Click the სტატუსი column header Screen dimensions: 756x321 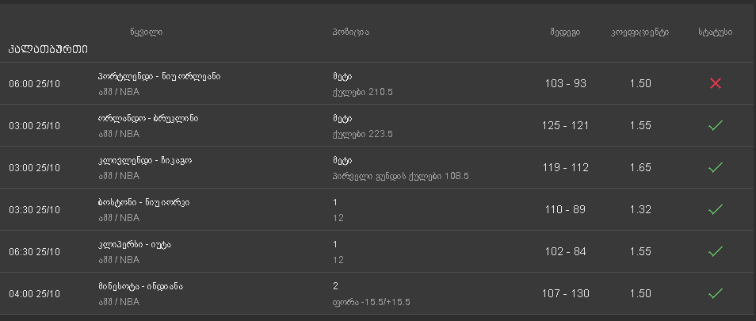pos(715,32)
